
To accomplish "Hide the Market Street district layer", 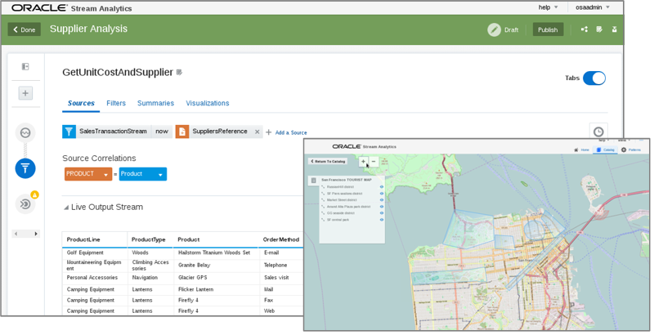I will pyautogui.click(x=382, y=200).
